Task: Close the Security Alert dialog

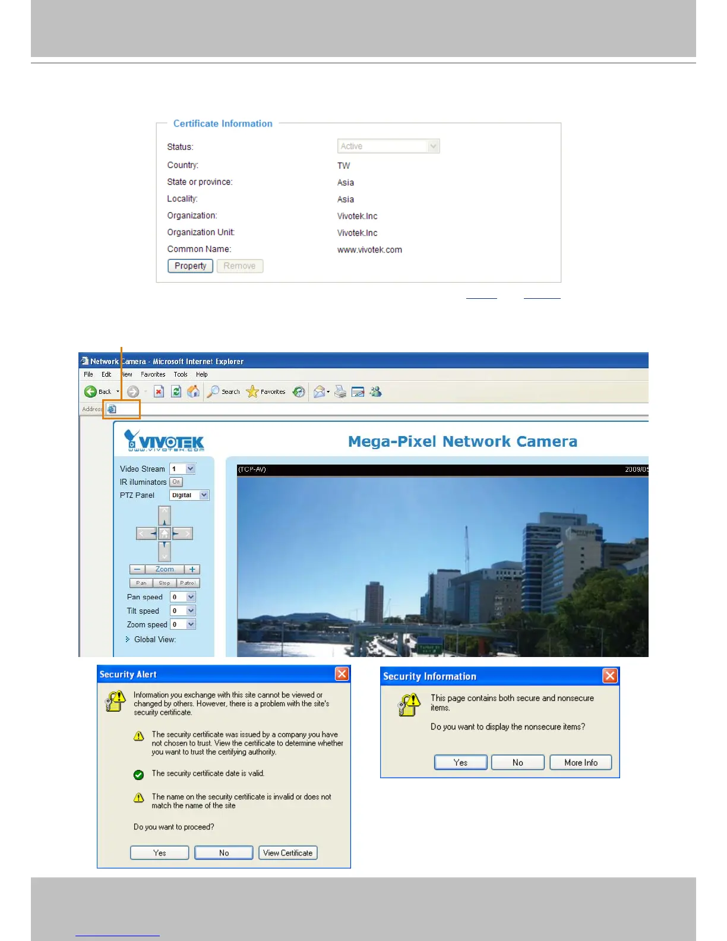Action: [x=342, y=674]
